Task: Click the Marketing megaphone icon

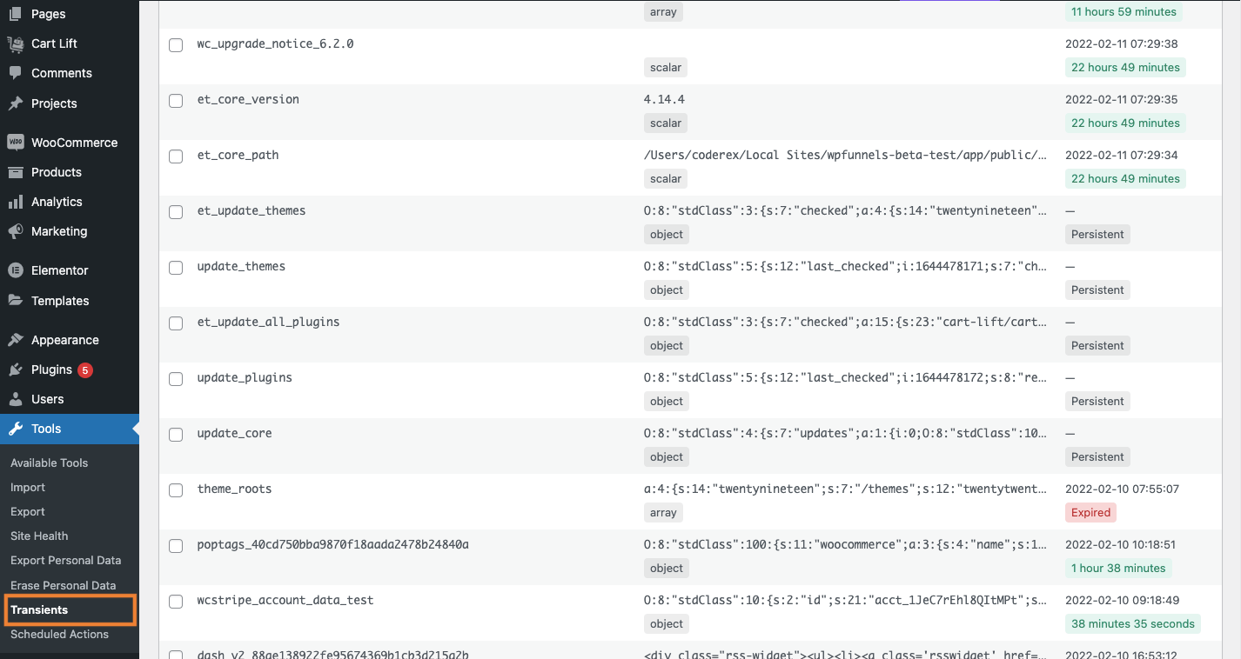Action: (x=16, y=231)
